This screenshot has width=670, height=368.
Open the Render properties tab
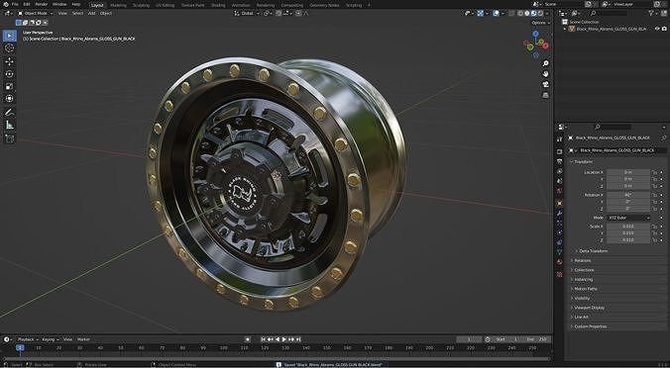tap(560, 151)
